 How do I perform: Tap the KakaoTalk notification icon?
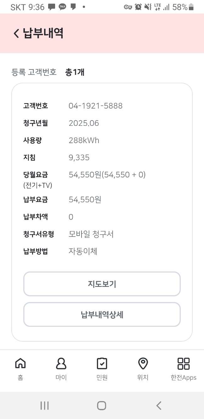coord(63,7)
